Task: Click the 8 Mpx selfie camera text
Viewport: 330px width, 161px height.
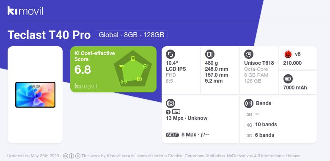Action: tap(195, 135)
